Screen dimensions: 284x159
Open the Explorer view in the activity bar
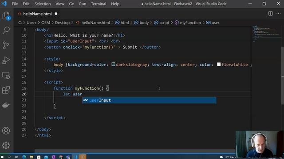click(6, 16)
